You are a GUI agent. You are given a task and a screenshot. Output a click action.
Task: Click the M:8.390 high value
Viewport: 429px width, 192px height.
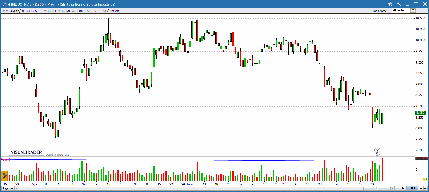(63, 11)
